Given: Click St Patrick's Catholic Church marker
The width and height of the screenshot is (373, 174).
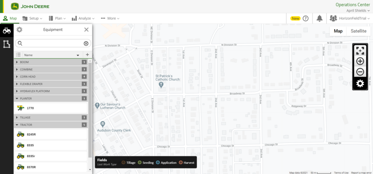Looking at the screenshot, I should click(161, 85).
